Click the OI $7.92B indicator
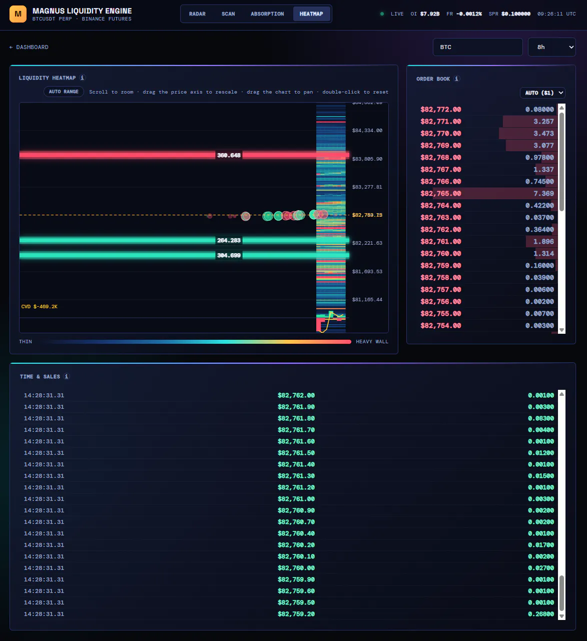 coord(425,14)
